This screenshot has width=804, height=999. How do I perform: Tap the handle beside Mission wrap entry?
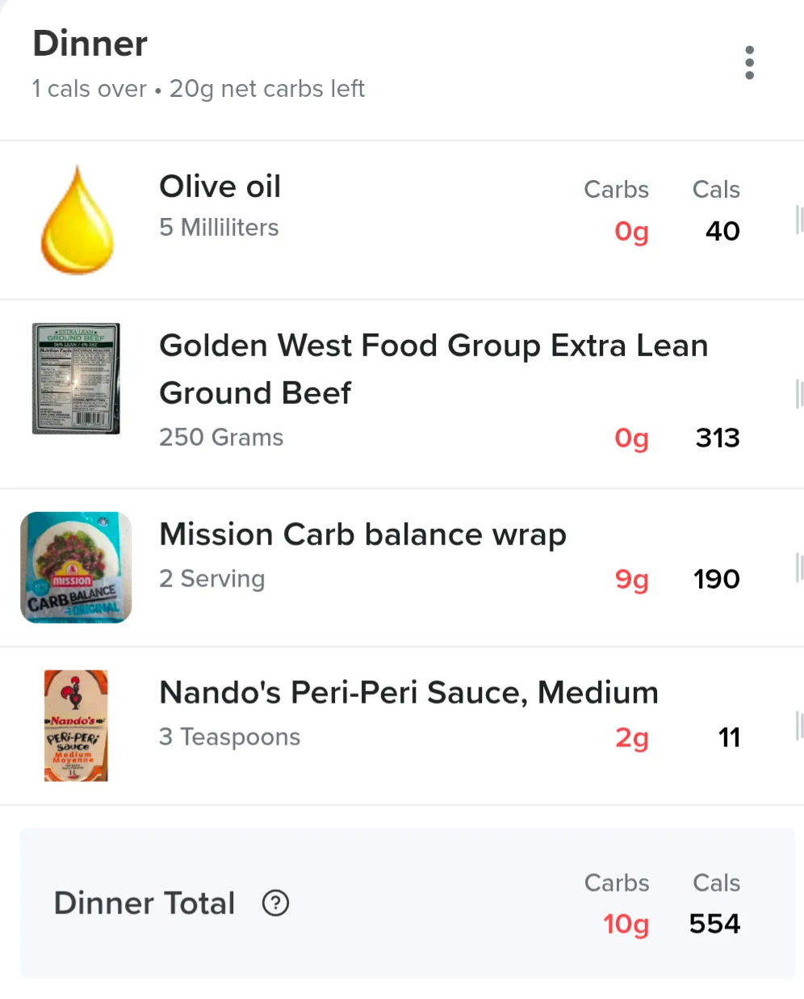pyautogui.click(x=799, y=567)
